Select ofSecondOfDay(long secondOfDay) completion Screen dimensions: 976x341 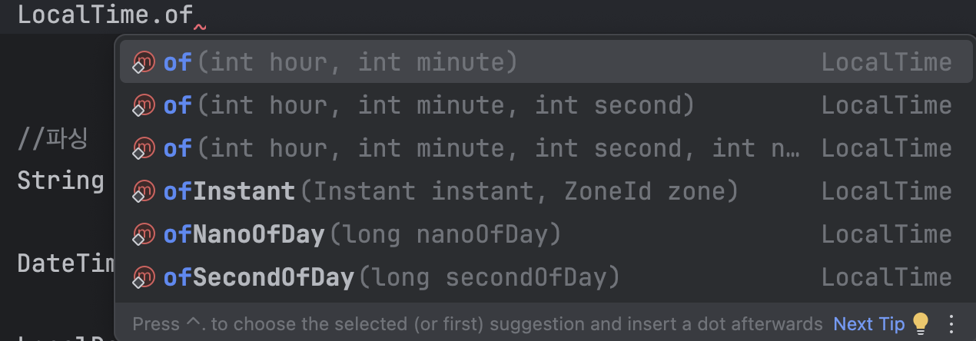[x=391, y=277]
